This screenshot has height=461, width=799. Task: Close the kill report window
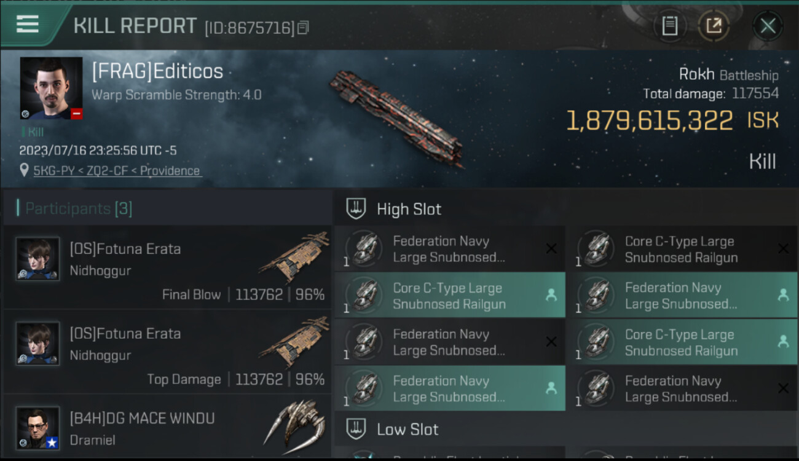(768, 26)
